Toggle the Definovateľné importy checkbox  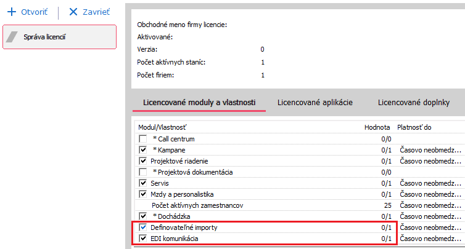143,227
